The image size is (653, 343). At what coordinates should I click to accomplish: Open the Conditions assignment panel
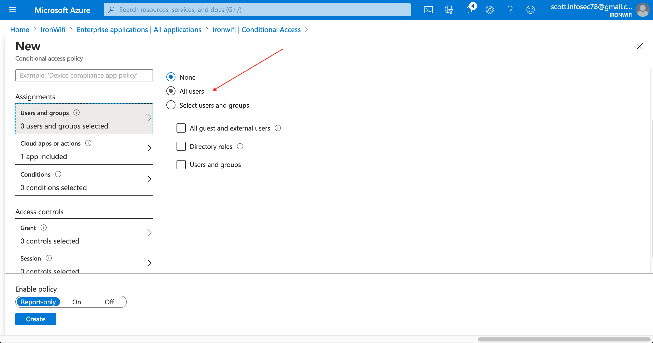(84, 181)
